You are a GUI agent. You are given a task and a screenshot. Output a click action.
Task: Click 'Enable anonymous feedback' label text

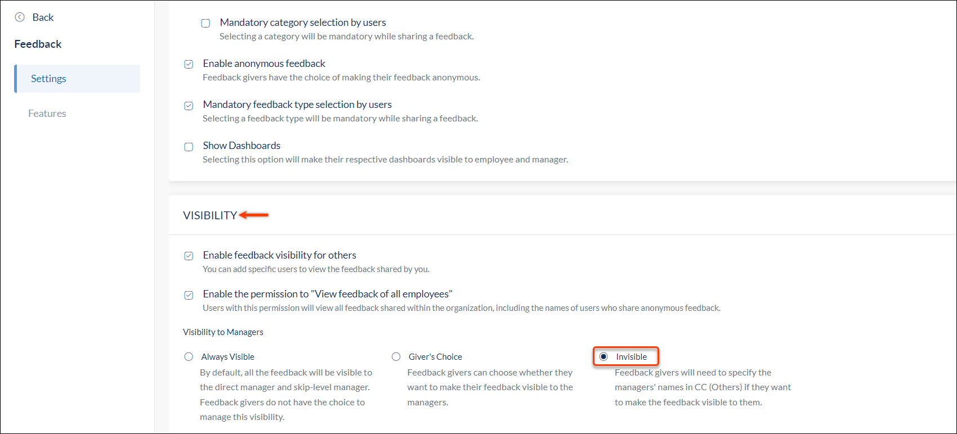pyautogui.click(x=264, y=64)
